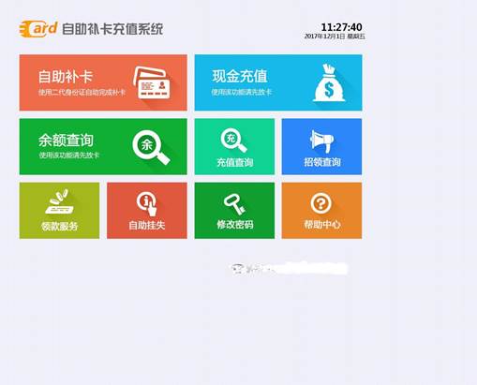Viewport: 477px width, 385px height.
Task: Select the 招领查询 label
Action: [322, 162]
